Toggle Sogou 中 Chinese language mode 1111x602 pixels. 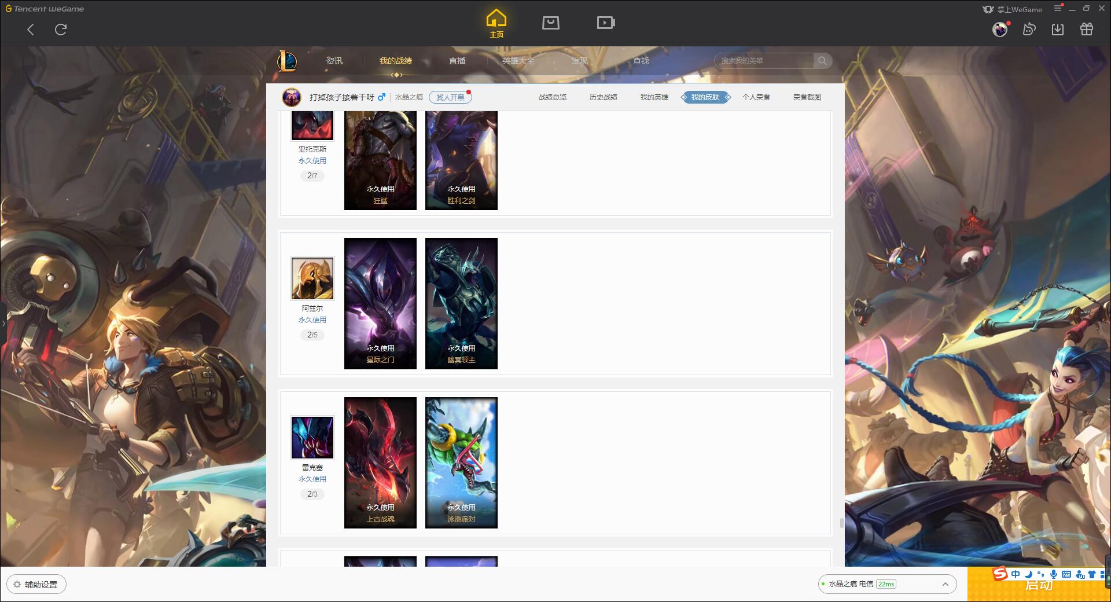(x=1016, y=574)
